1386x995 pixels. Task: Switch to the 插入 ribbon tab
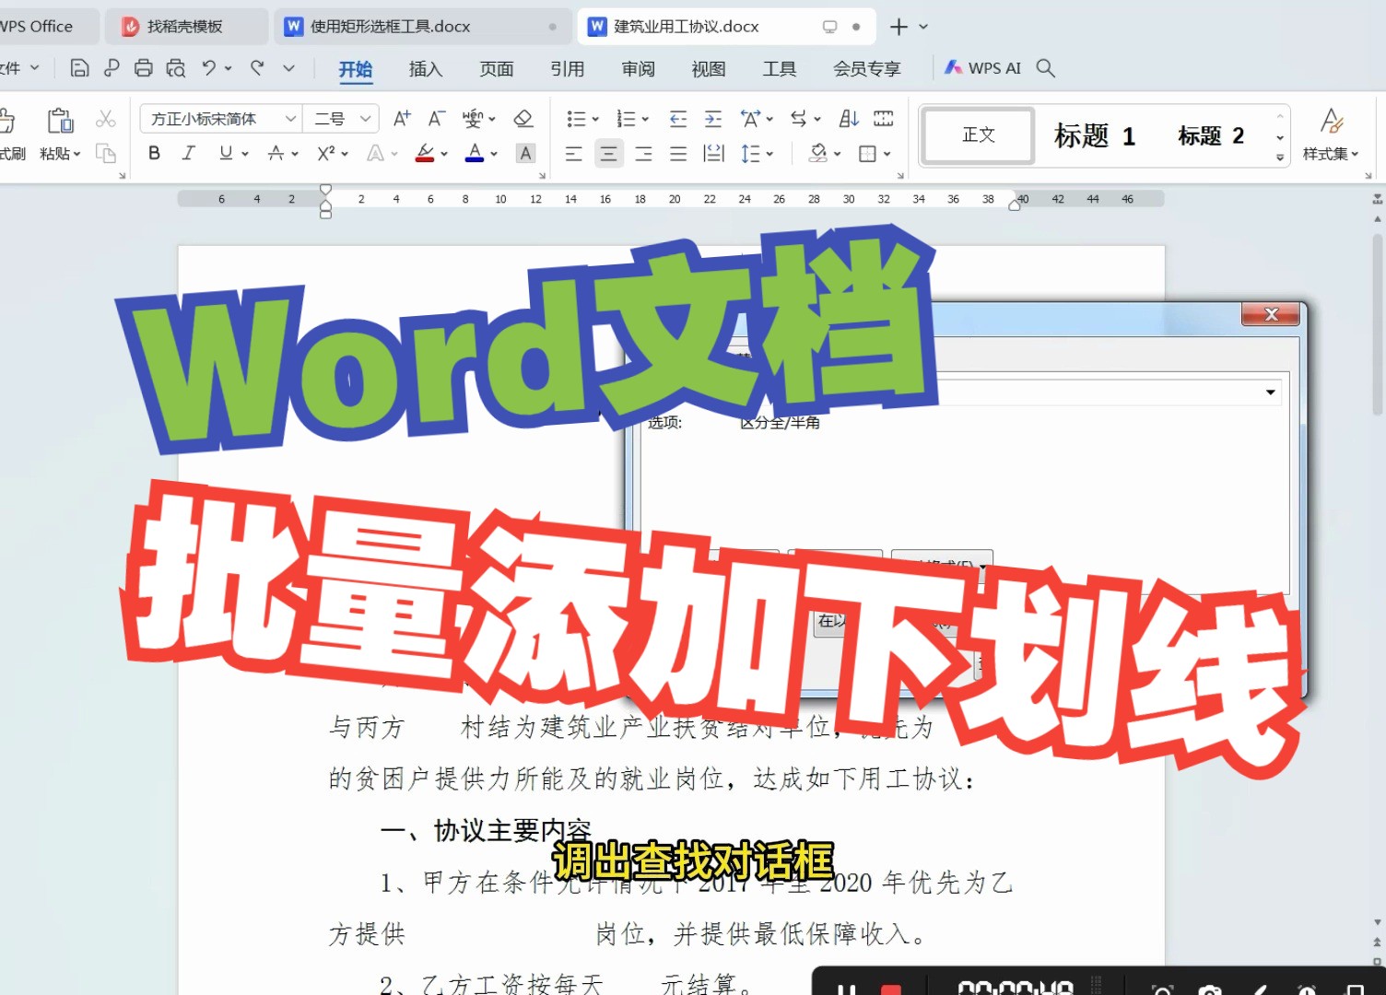tap(424, 68)
